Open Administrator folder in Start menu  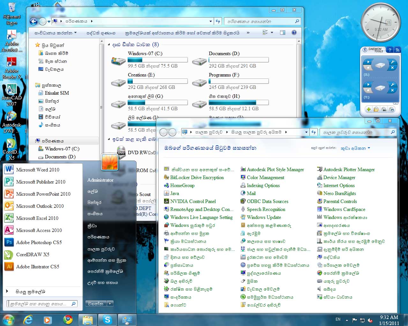click(x=100, y=180)
